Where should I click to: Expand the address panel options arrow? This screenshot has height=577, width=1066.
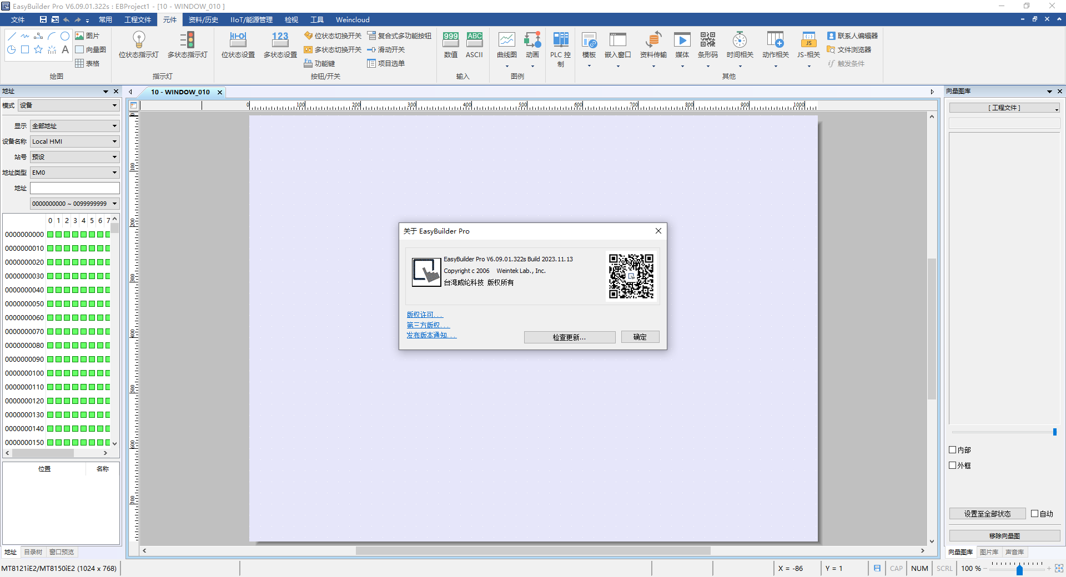click(105, 92)
